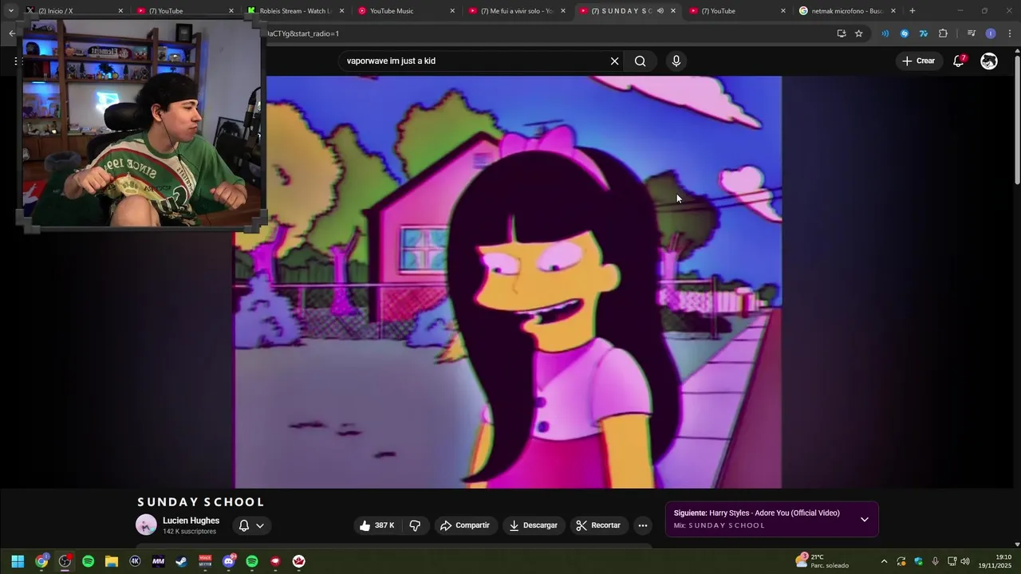Screen dimensions: 1021x574
Task: Open Steam from the taskbar
Action: [182, 561]
